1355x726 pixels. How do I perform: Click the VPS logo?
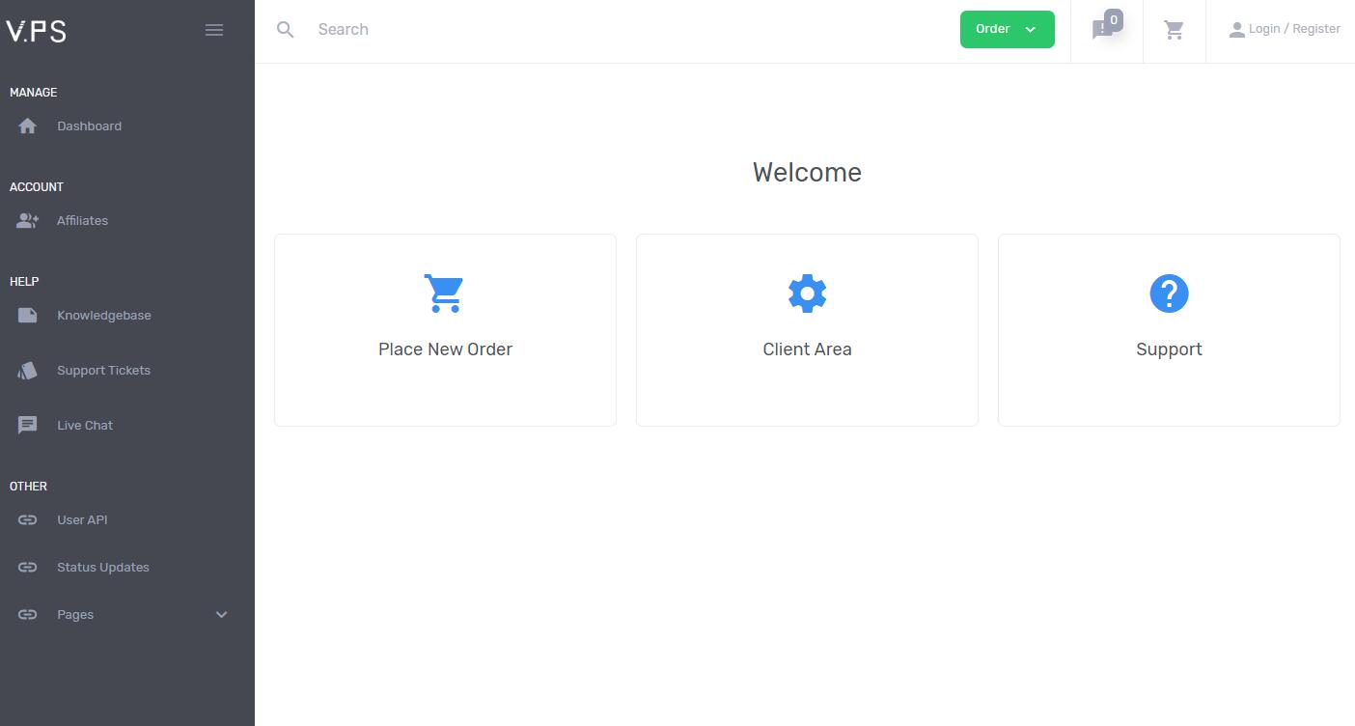[36, 31]
